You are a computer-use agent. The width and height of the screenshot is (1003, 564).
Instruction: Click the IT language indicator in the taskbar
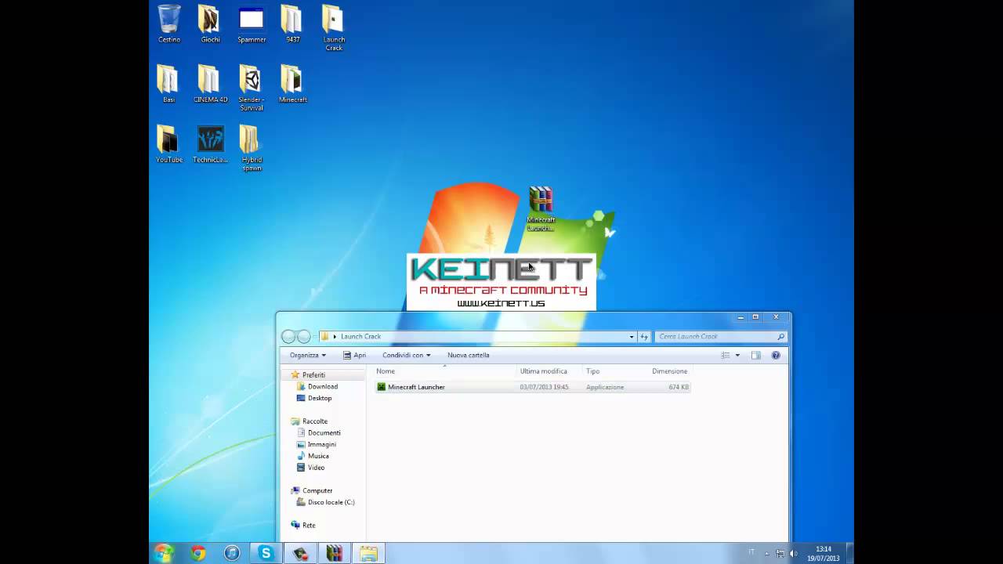pos(751,552)
